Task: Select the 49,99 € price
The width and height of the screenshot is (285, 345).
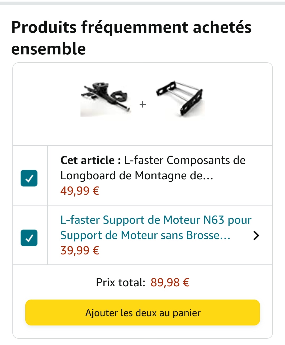Action: [x=80, y=190]
